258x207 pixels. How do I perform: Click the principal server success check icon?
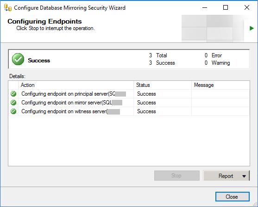click(x=13, y=94)
